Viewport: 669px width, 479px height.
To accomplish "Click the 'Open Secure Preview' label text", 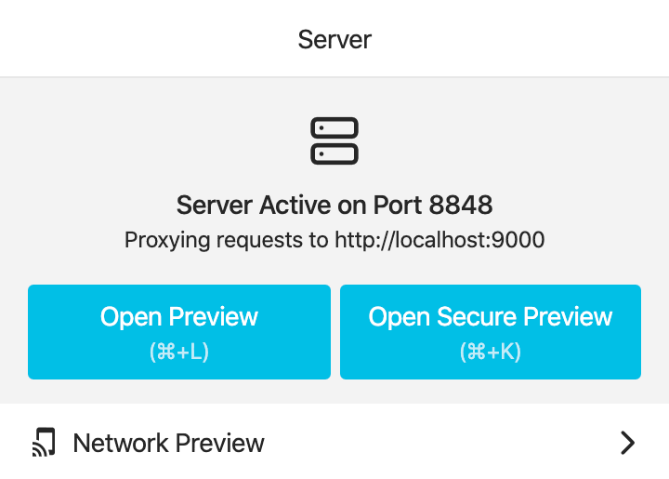I will [x=491, y=317].
